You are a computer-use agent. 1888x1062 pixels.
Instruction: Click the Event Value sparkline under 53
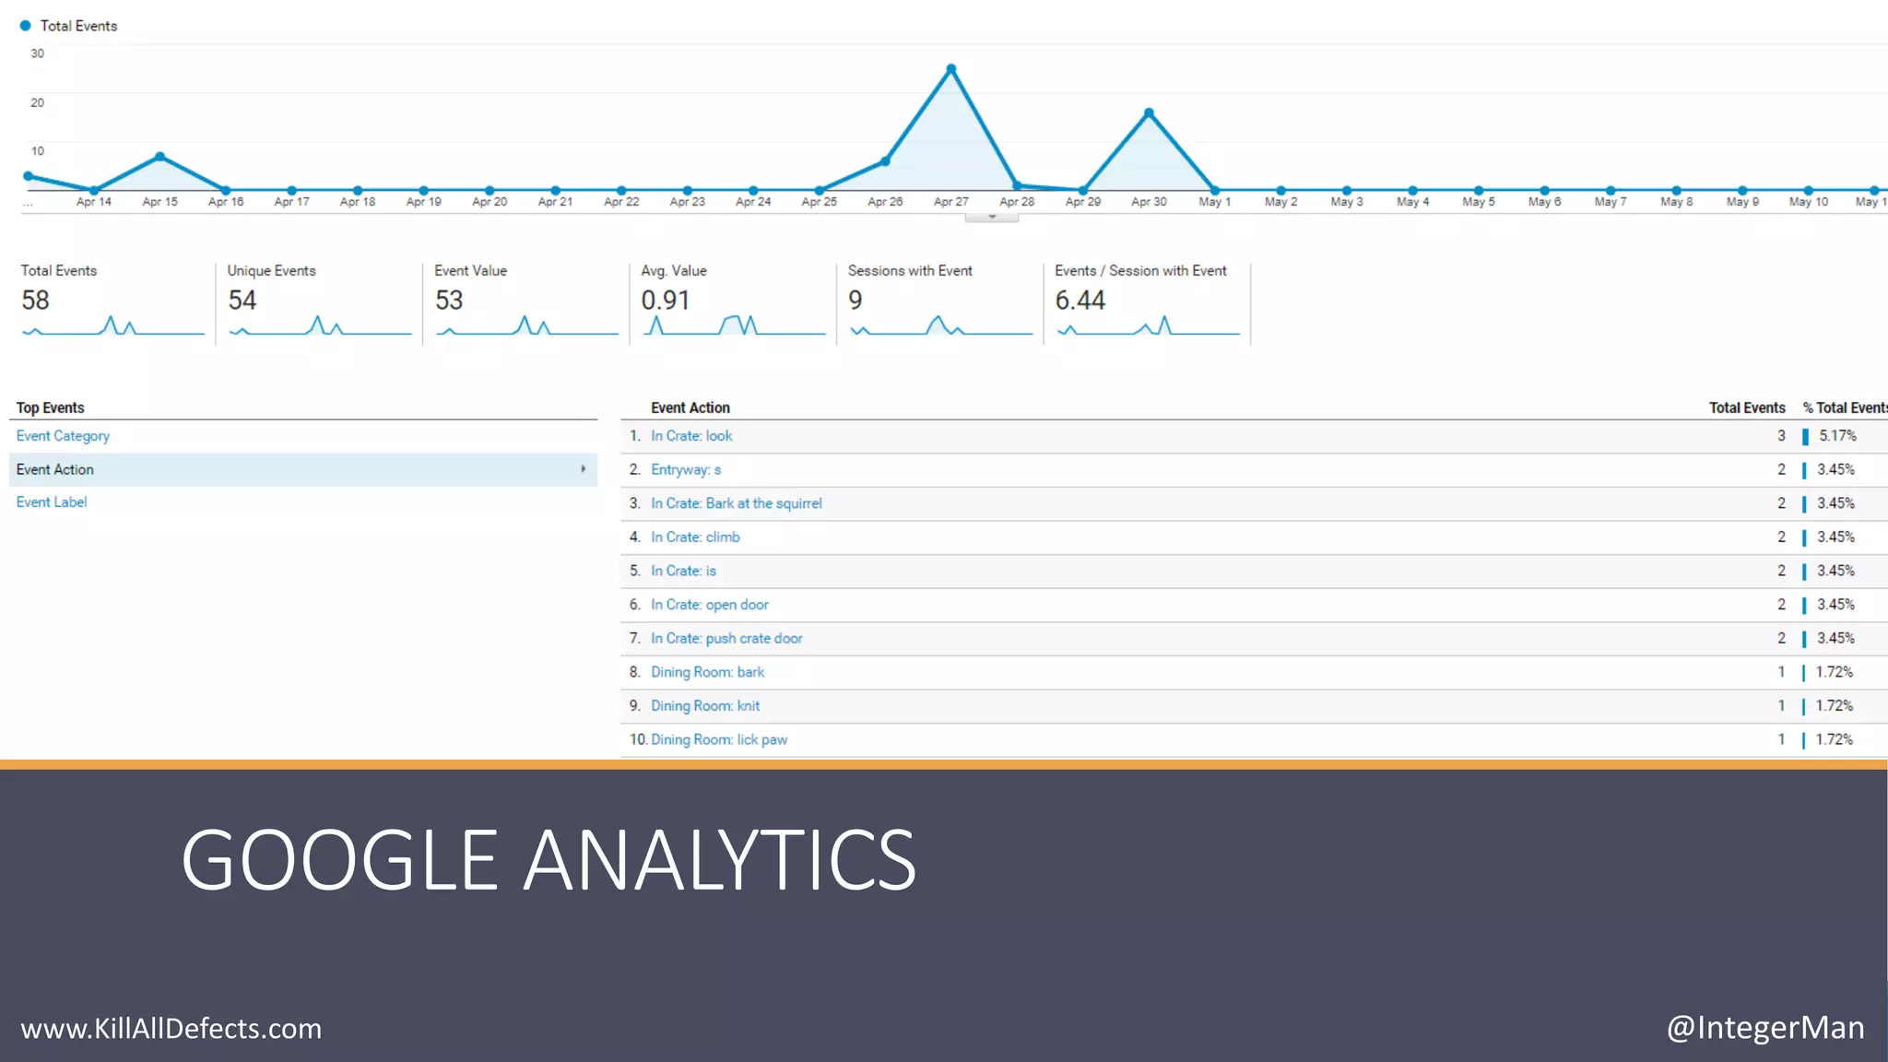(x=527, y=325)
